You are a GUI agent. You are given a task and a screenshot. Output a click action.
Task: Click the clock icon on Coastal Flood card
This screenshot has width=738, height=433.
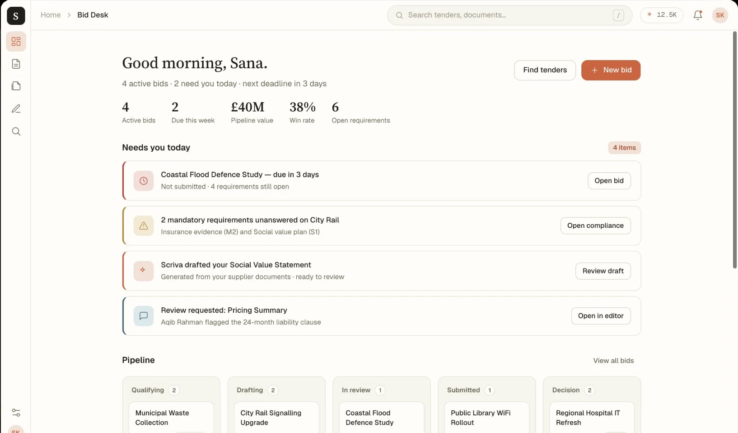coord(144,181)
